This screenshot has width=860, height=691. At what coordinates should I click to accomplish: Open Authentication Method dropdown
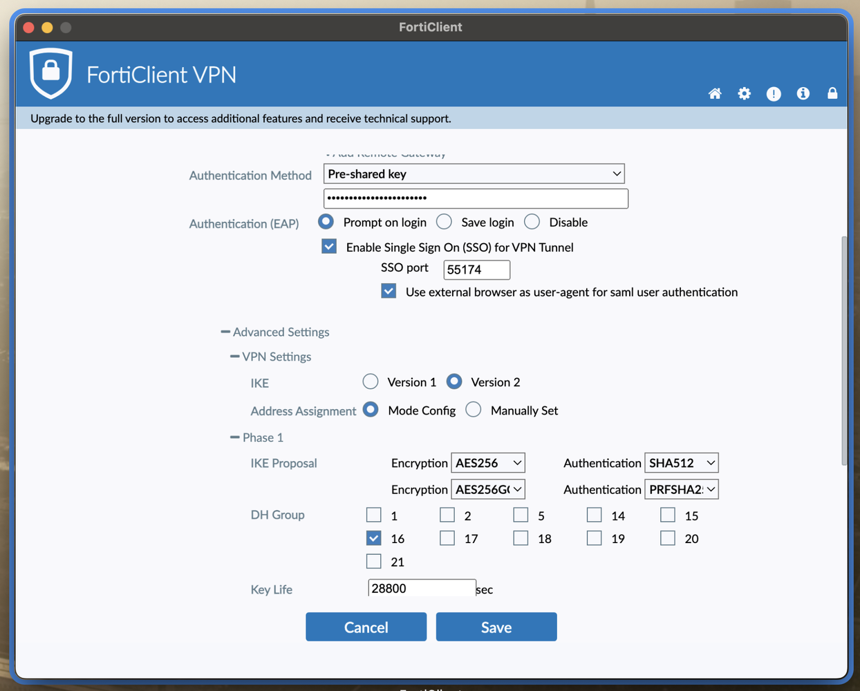[x=474, y=173]
